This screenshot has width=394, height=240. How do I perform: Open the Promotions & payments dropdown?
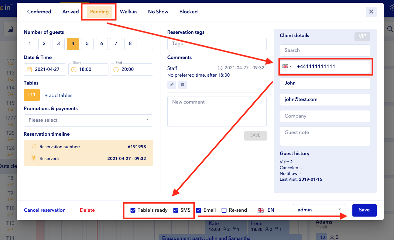pos(88,120)
